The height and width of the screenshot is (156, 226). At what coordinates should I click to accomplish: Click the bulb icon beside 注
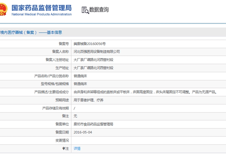click(64, 148)
